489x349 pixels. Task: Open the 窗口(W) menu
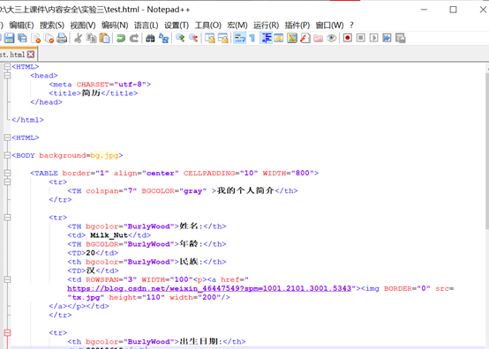click(x=329, y=26)
